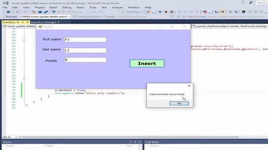
Task: Open the File menu
Action: (5, 7)
